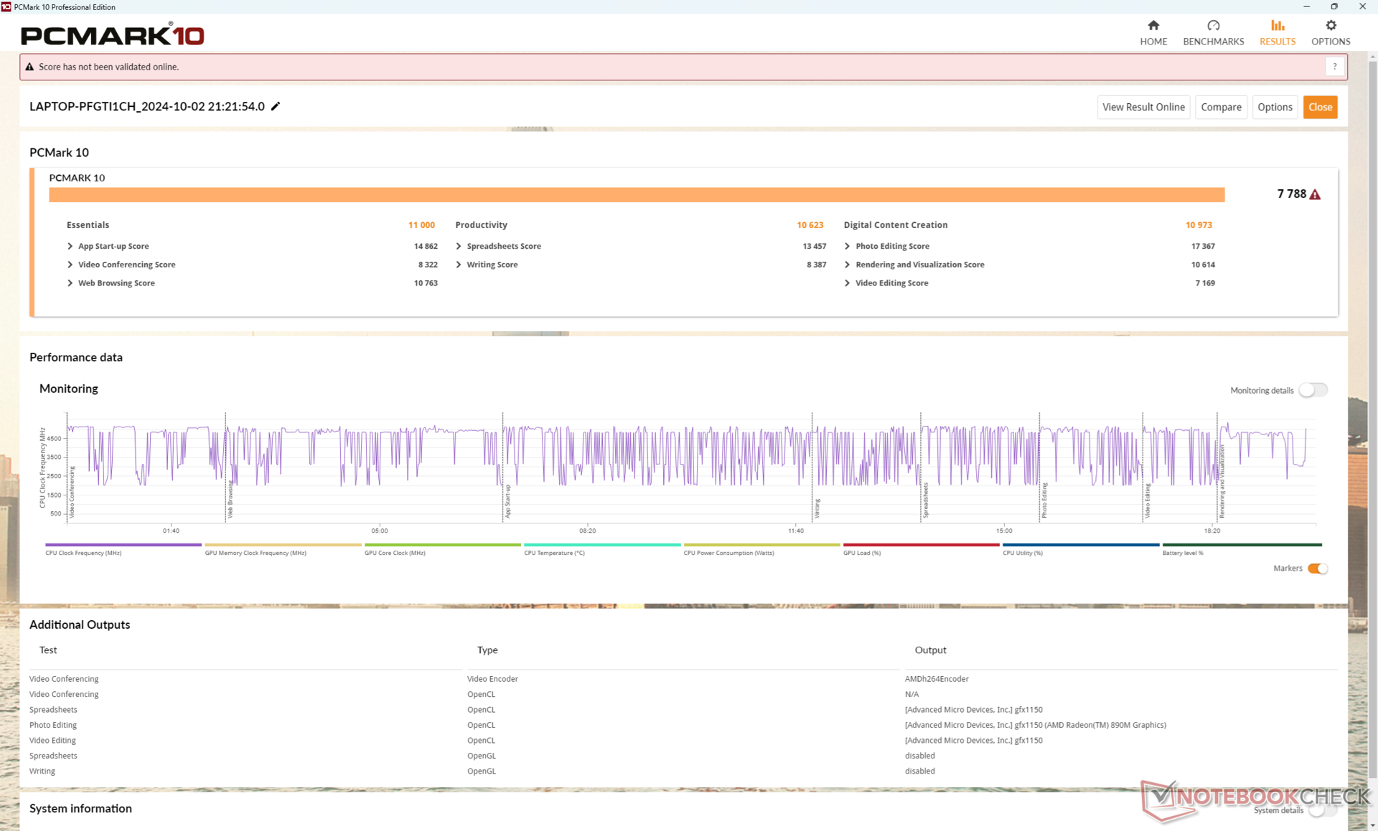Click the warning icon in validation banner
1378x831 pixels.
coord(29,67)
